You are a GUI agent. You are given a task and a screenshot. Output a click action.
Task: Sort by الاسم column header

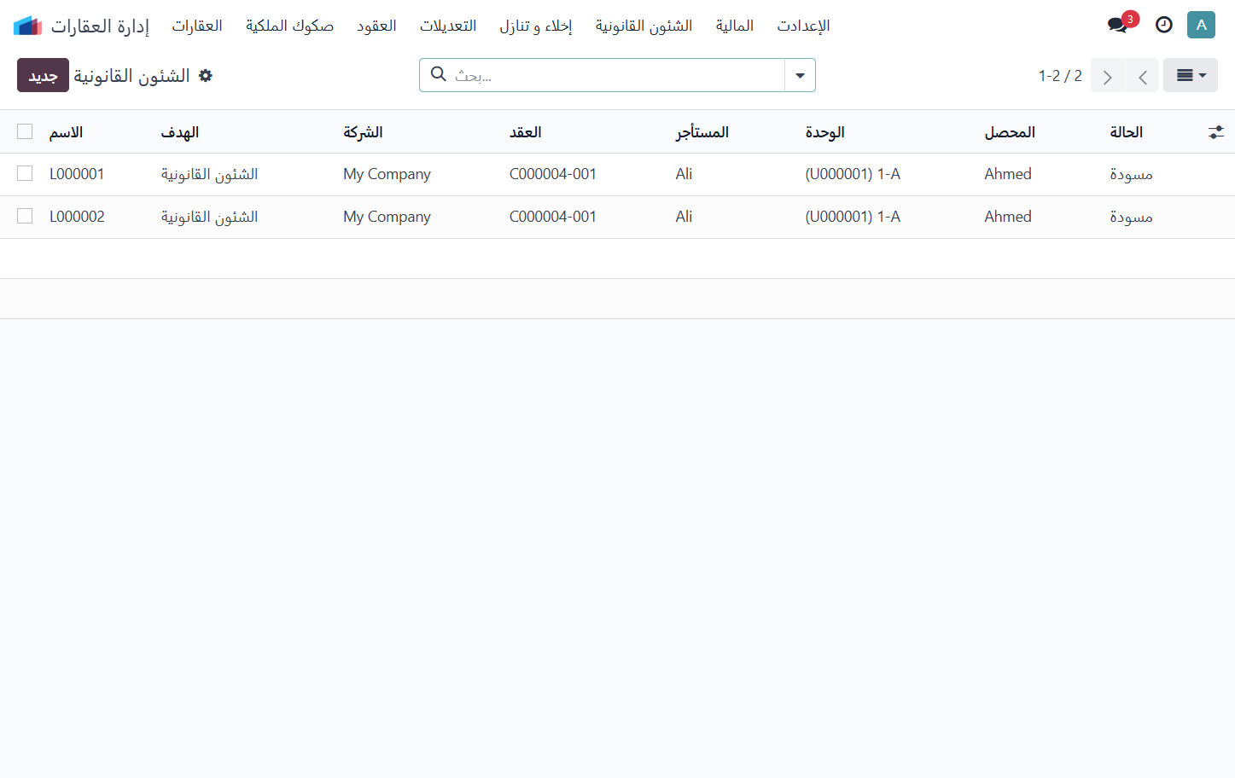click(66, 132)
